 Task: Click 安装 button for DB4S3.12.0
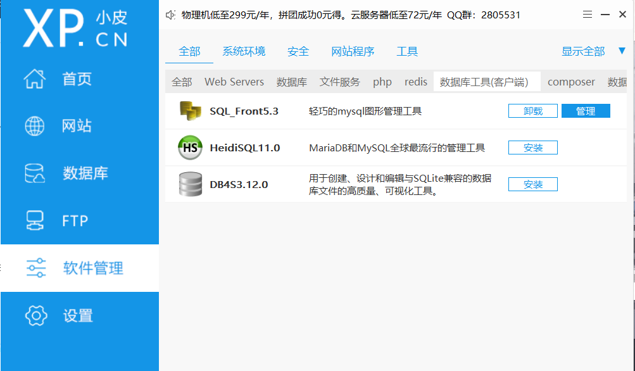[x=533, y=184]
